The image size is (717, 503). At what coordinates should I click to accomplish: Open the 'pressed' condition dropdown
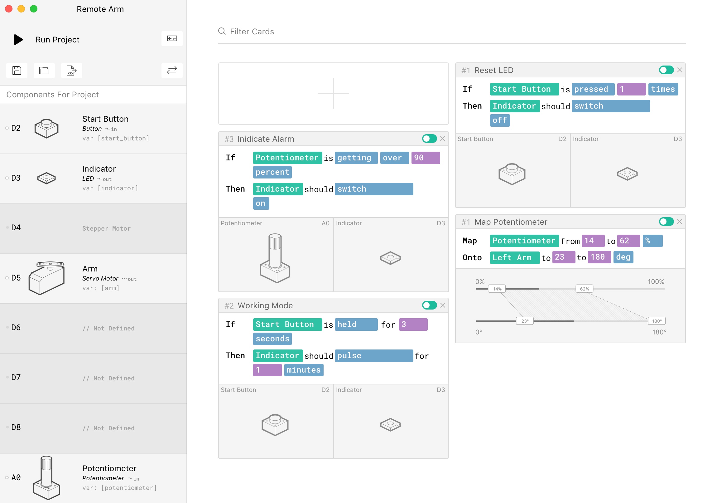pos(593,89)
